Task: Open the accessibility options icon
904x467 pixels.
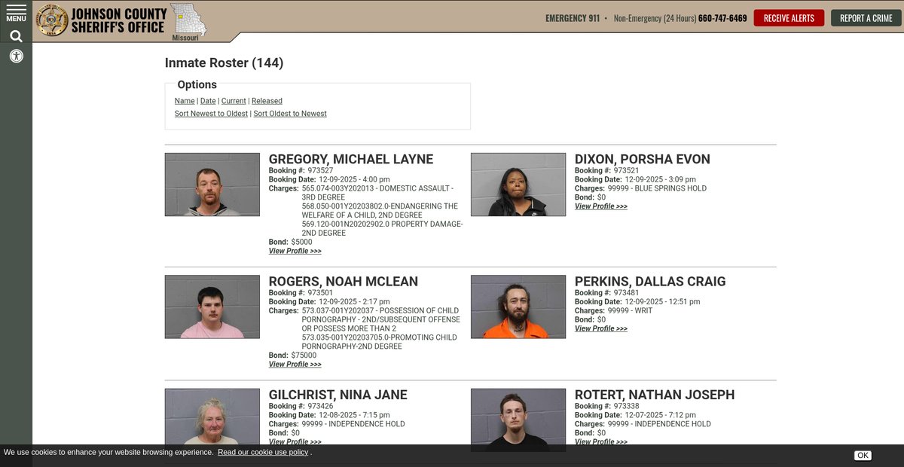Action: pyautogui.click(x=16, y=56)
